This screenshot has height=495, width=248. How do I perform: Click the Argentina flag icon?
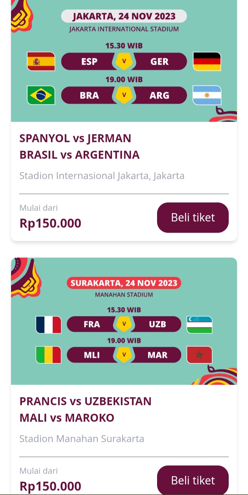207,95
